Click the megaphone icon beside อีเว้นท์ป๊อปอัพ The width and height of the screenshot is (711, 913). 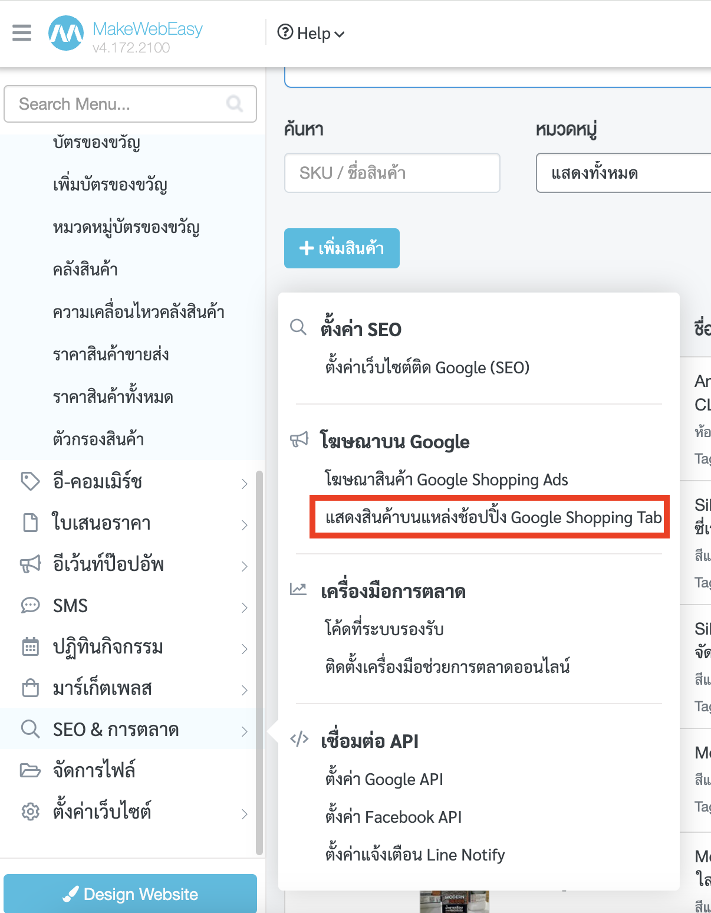[30, 564]
